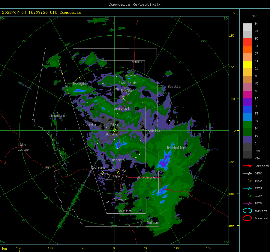This screenshot has height=252, width=270.
Task: Click the Sylvan label
Action: 115,88
